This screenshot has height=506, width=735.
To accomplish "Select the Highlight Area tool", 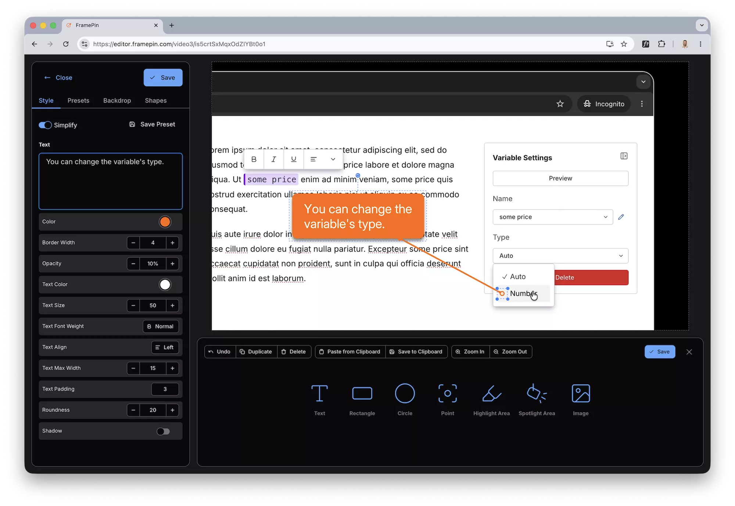I will (491, 400).
